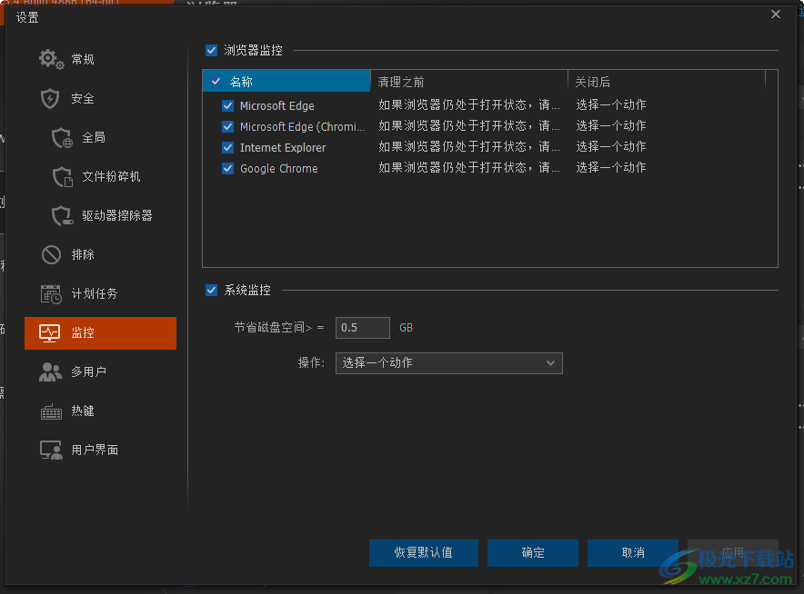804x594 pixels.
Task: Click inside the disk space 0.5 GB field
Action: pyautogui.click(x=362, y=327)
